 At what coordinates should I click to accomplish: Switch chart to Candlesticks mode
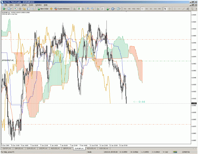[x=79, y=9]
